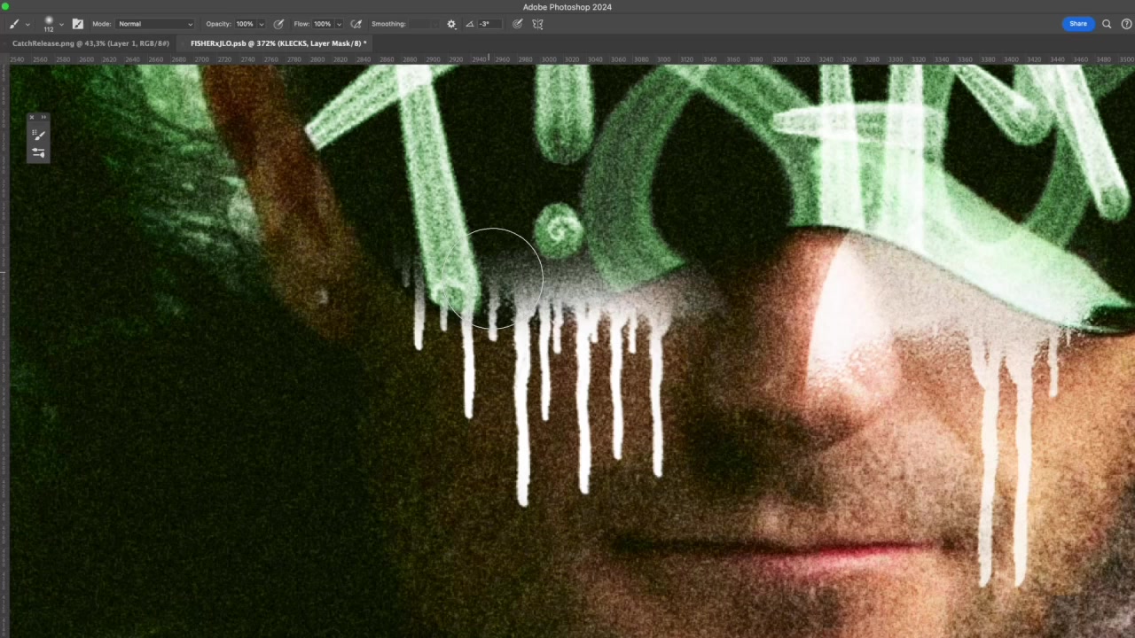Enable airbrush-style build-up effects
Image resolution: width=1135 pixels, height=638 pixels.
[356, 24]
